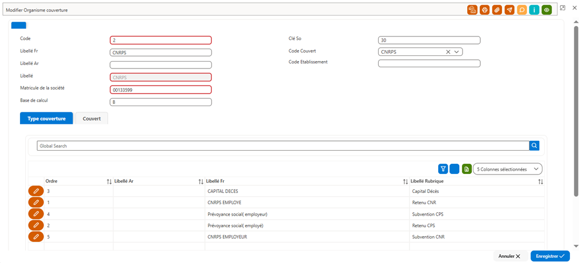The image size is (579, 263).
Task: Click the Global Search magnifier button
Action: (x=535, y=146)
